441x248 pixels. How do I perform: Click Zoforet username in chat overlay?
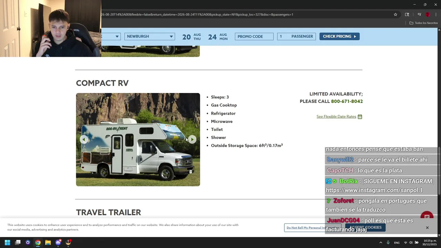pos(343,201)
